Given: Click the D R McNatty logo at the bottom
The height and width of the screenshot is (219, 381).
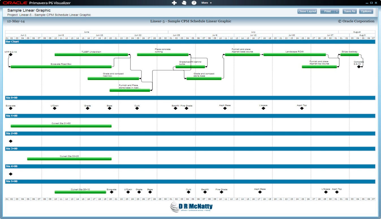Looking at the screenshot, I should click(x=191, y=206).
